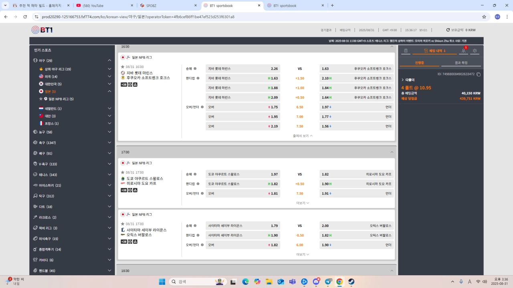Switch to the 결과 확정 tab
Image resolution: width=513 pixels, height=288 pixels.
point(460,63)
